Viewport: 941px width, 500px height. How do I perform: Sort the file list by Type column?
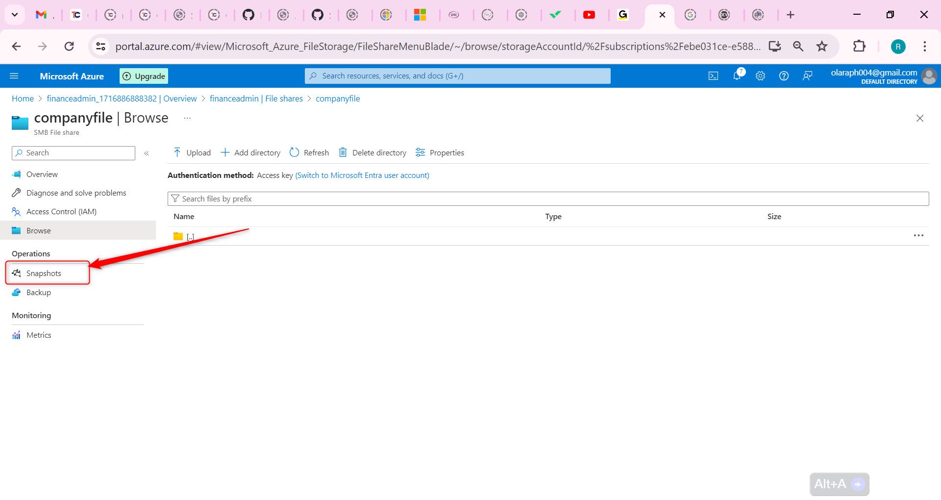pyautogui.click(x=553, y=217)
